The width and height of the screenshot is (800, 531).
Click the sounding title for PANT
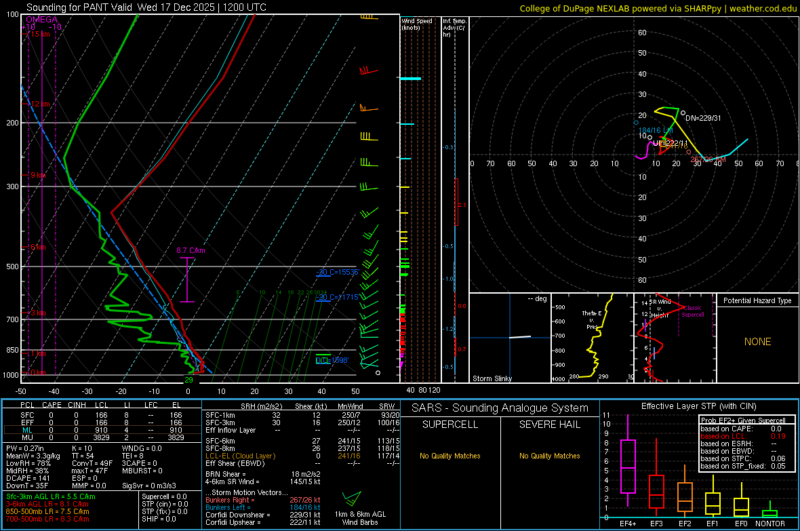146,7
